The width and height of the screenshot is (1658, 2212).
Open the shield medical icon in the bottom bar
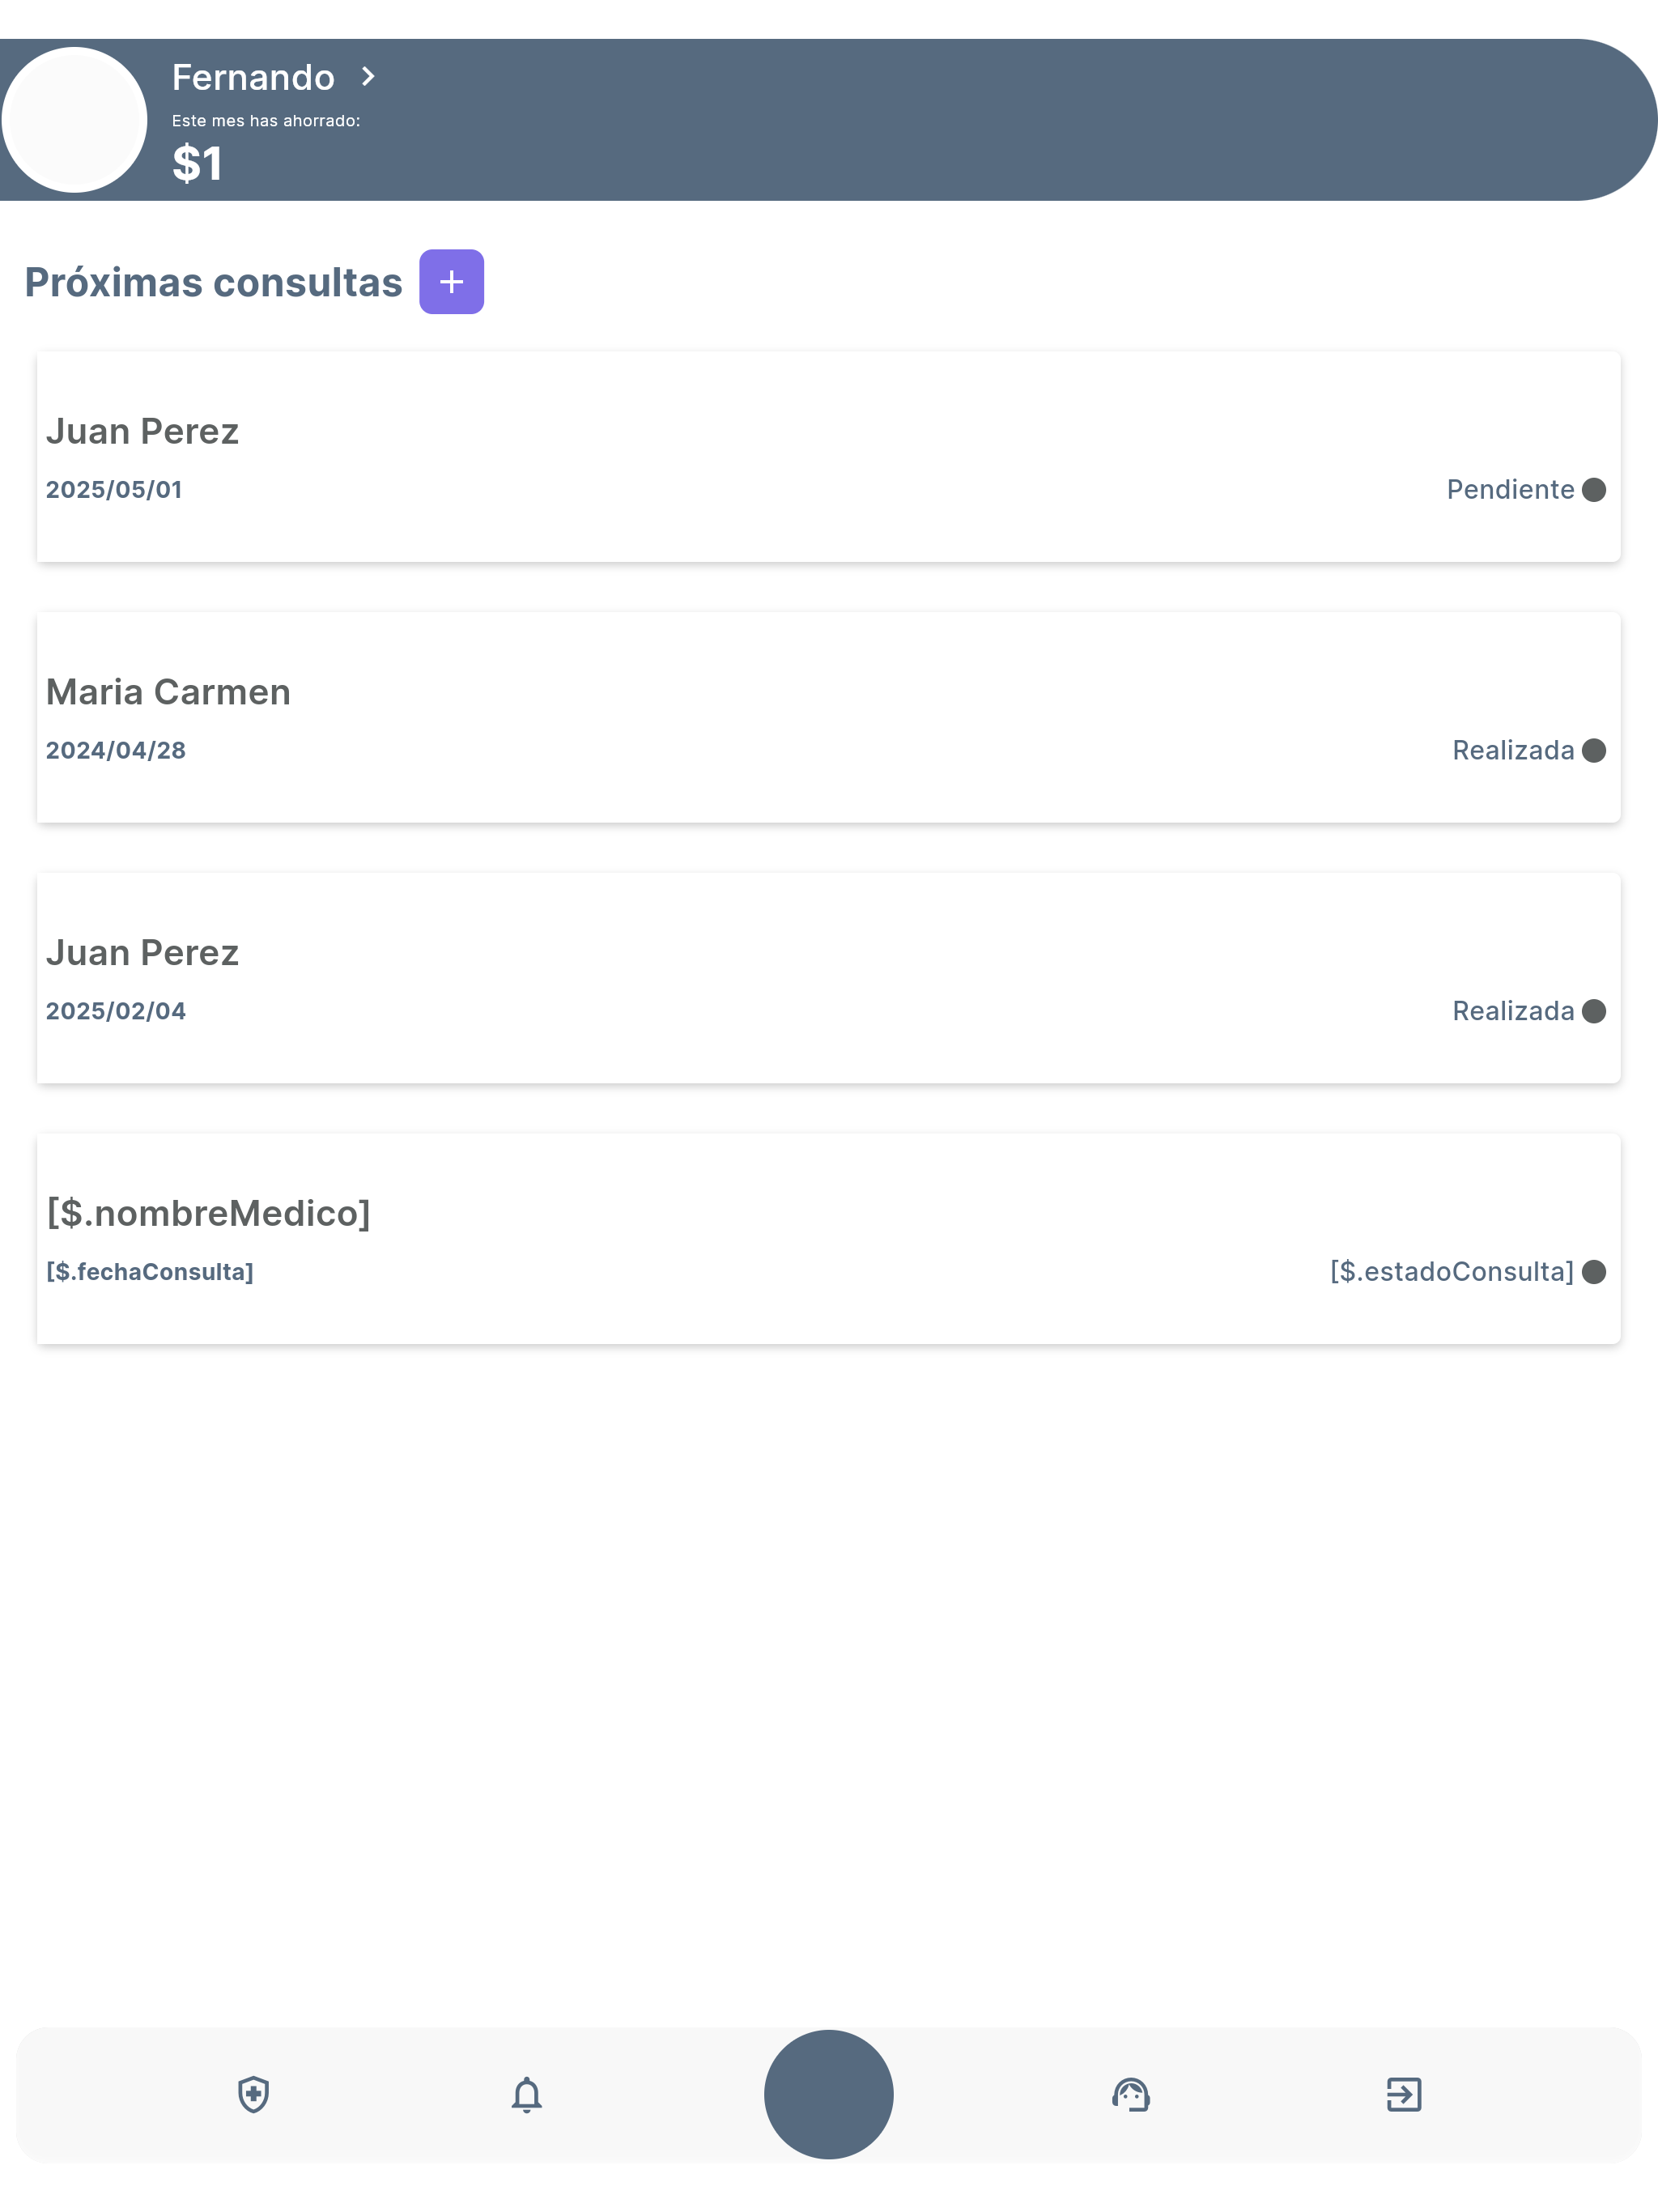(254, 2094)
